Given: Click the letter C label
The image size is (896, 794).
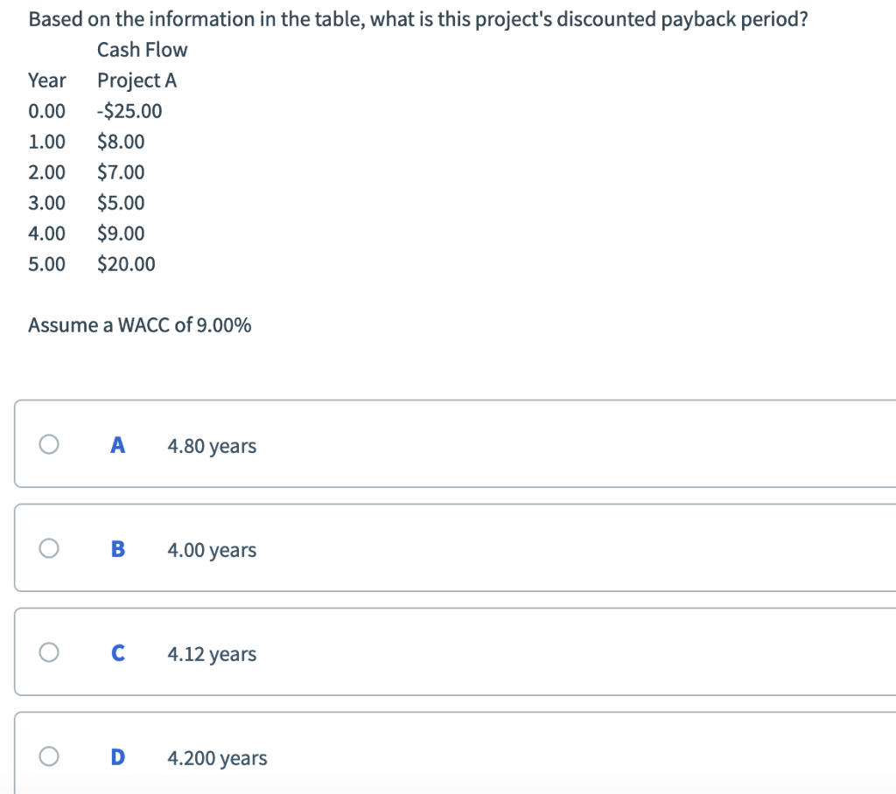Looking at the screenshot, I should pyautogui.click(x=117, y=652).
